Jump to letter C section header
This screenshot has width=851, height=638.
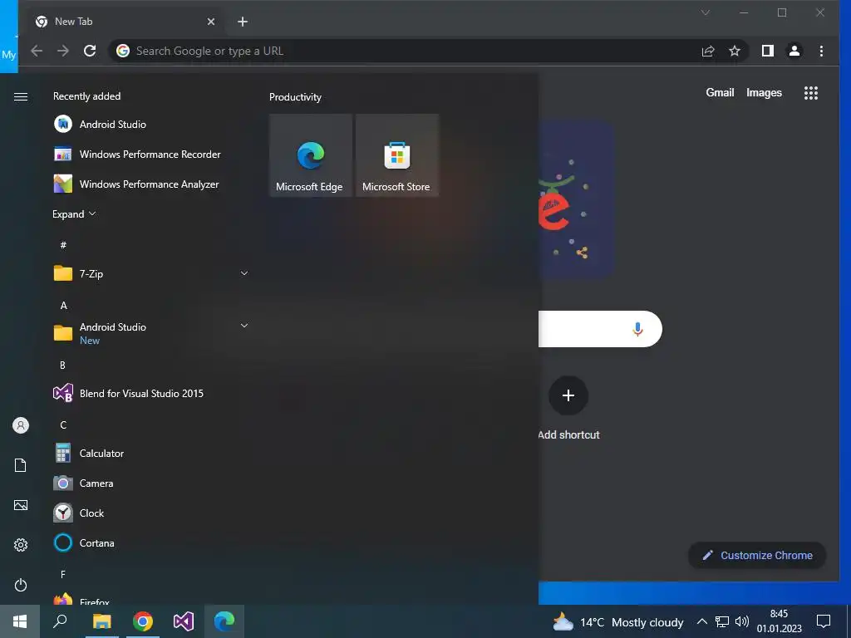click(x=63, y=425)
